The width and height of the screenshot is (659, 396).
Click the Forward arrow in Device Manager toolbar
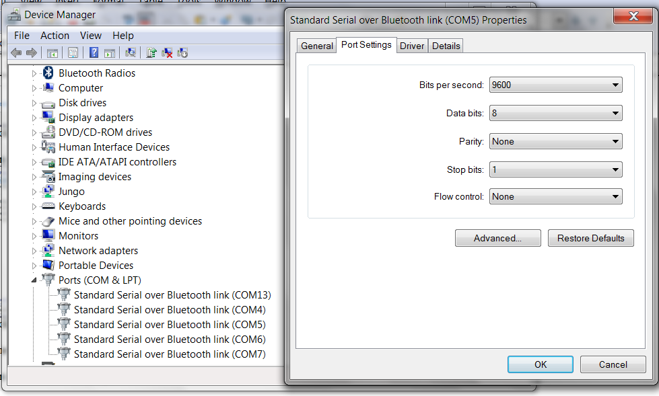tap(32, 53)
